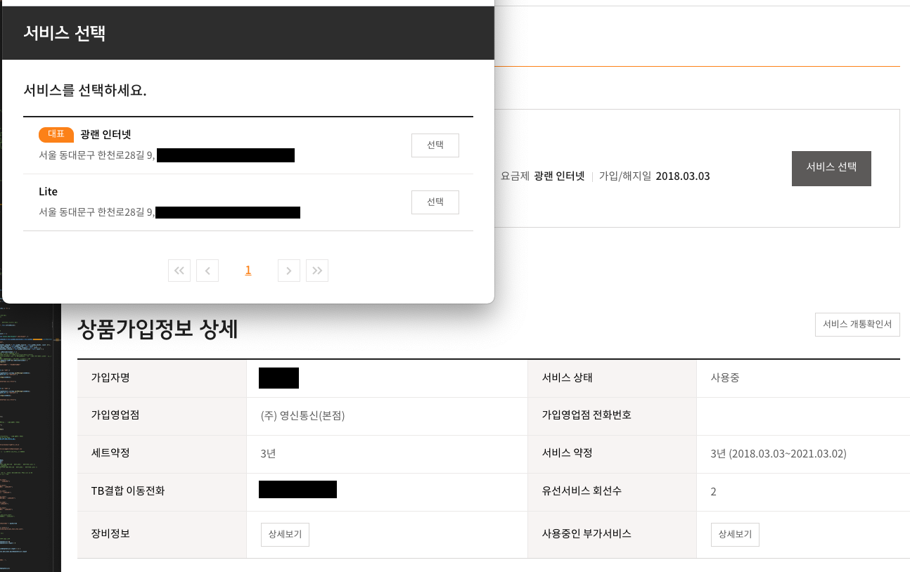Go to first page in pagination
Image resolution: width=910 pixels, height=572 pixels.
tap(179, 271)
